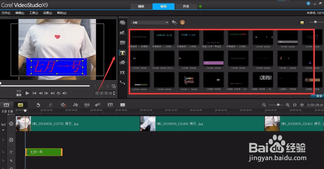Click the preview scrubber bar
This screenshot has height=169, width=324.
[x=45, y=86]
